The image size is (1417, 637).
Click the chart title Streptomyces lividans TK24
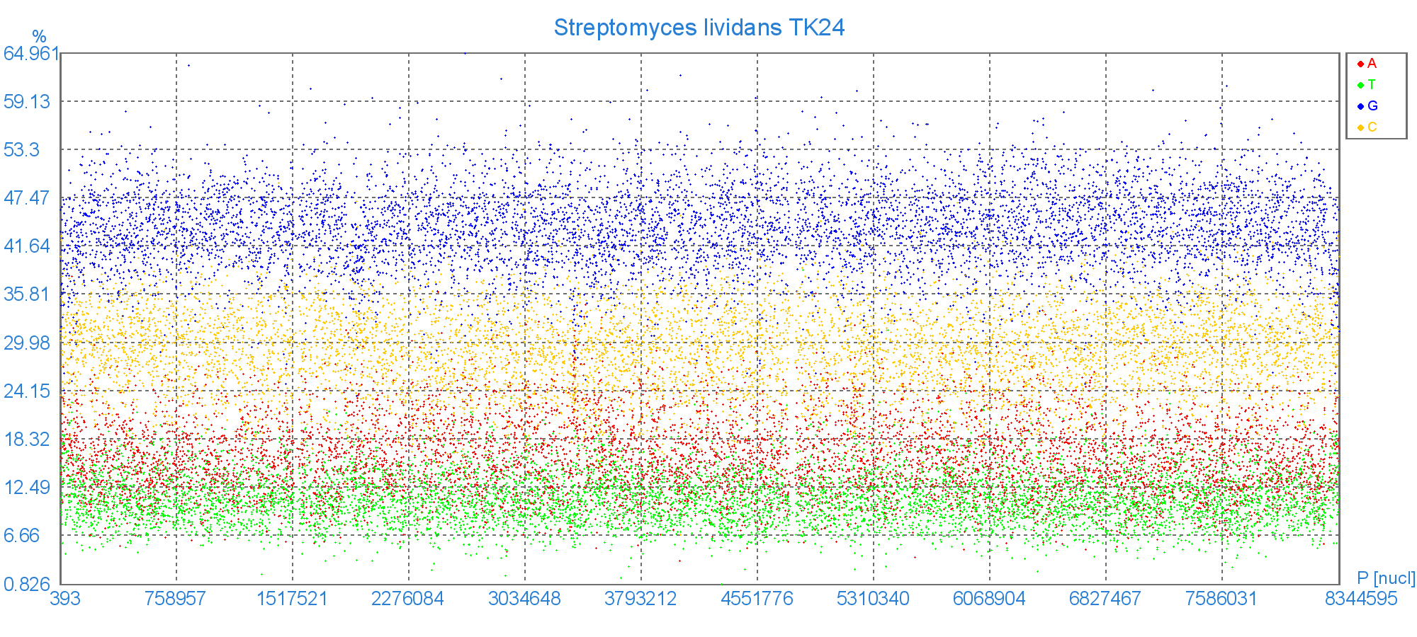699,28
